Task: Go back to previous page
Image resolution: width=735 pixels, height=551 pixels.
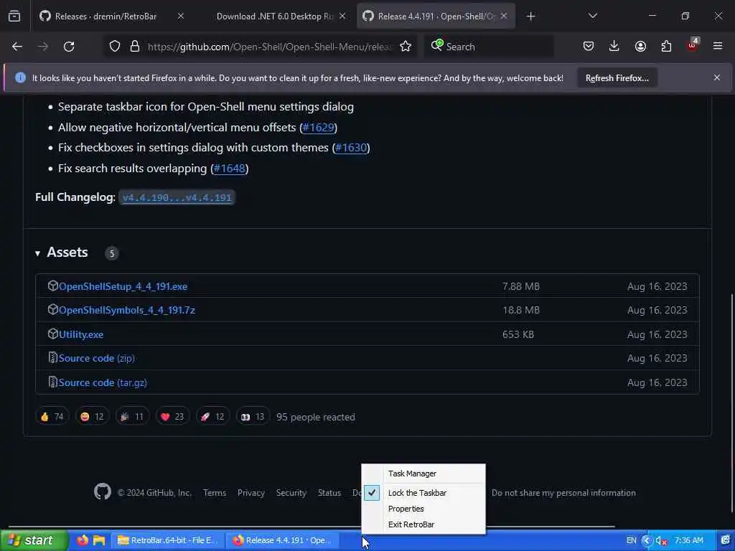Action: click(x=17, y=47)
